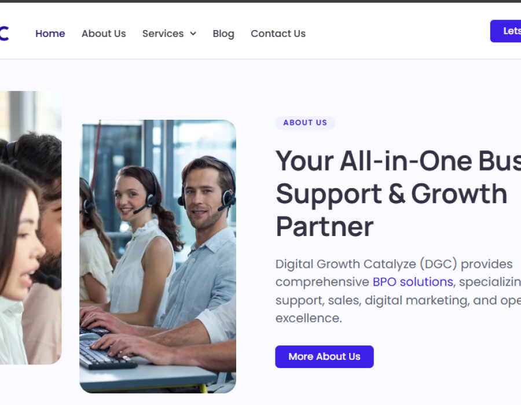Click the More About Us button
This screenshot has width=521, height=405.
(324, 356)
